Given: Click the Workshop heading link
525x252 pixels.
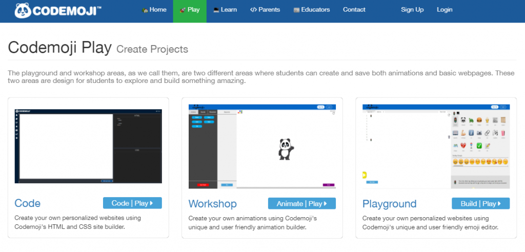Looking at the screenshot, I should [x=213, y=204].
